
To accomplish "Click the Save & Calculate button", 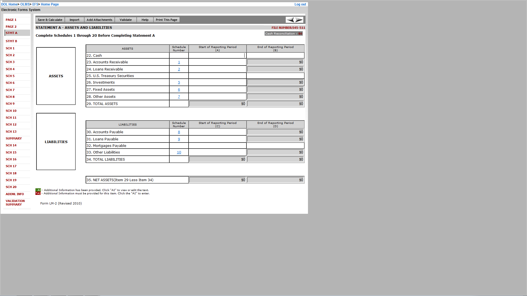I will click(50, 20).
